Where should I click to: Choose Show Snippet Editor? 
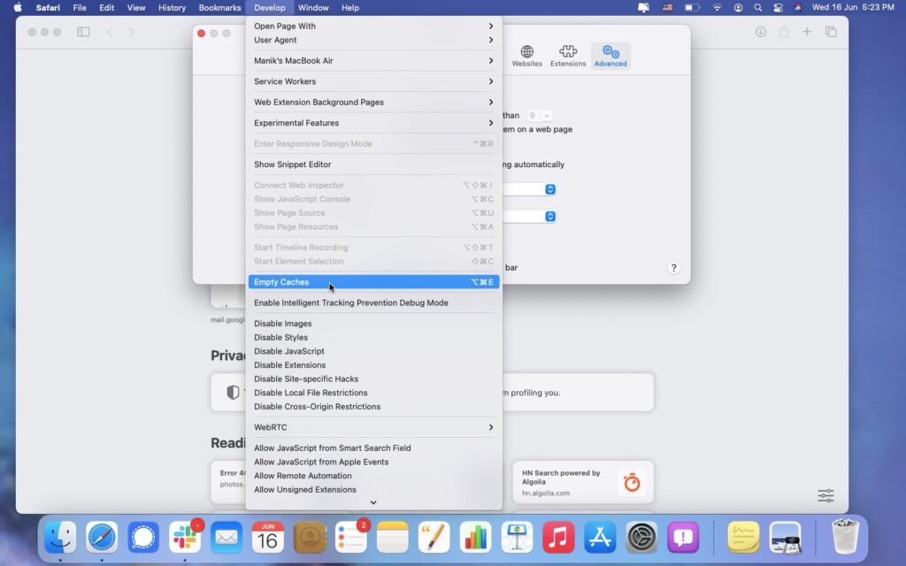[x=291, y=164]
